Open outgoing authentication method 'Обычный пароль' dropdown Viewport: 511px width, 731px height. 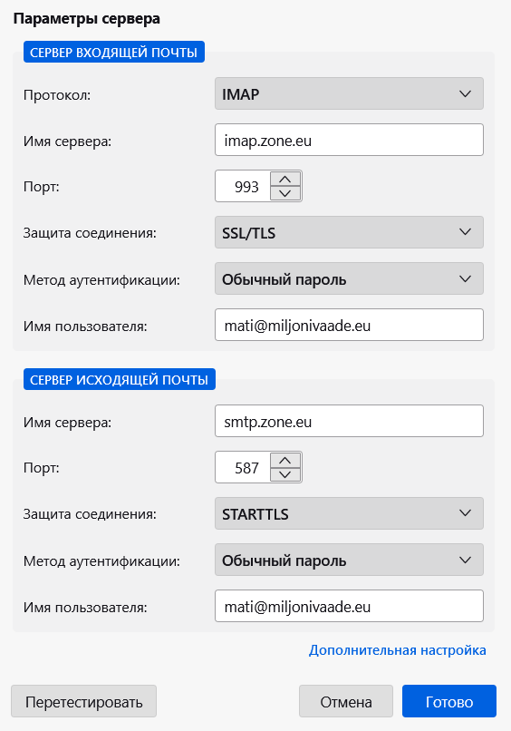click(349, 560)
